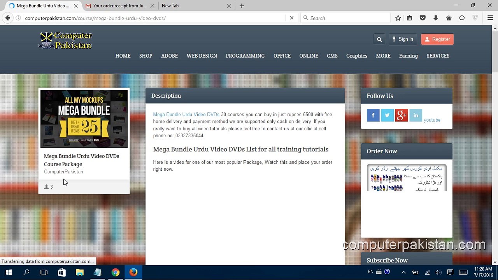Screen dimensions: 498x280
Task: Open the chat bubble toolbar icon
Action: click(x=462, y=18)
